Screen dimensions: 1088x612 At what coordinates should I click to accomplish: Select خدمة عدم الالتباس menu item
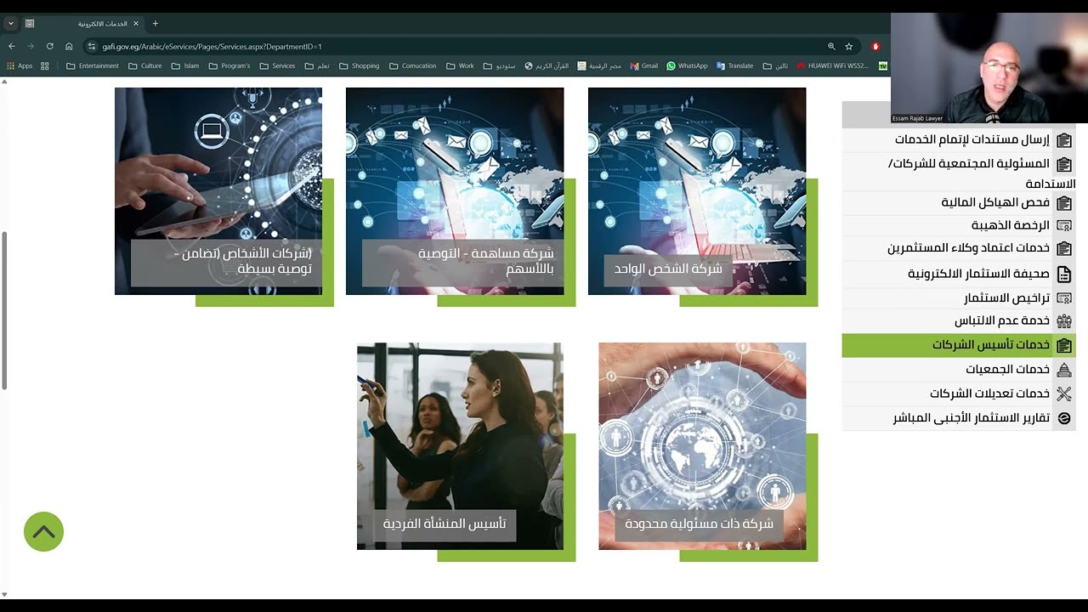959,321
